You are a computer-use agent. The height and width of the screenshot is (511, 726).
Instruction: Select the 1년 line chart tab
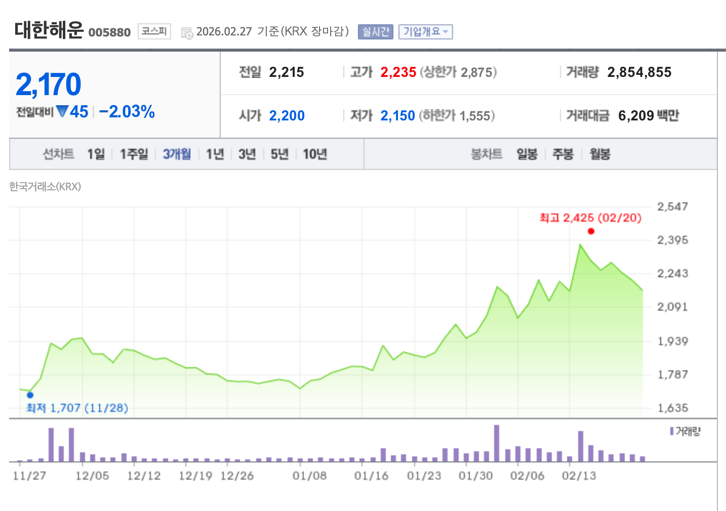(215, 154)
